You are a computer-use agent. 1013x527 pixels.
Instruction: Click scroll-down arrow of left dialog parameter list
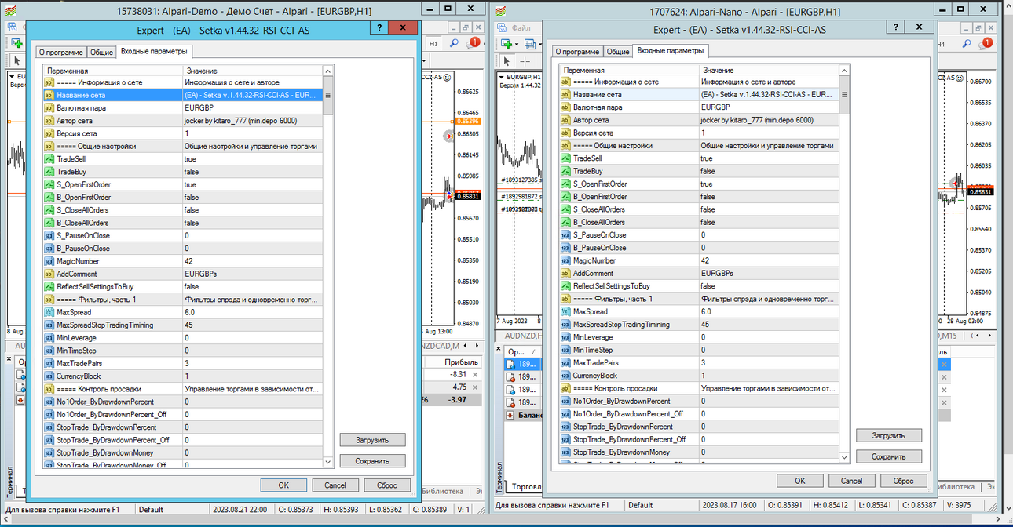tap(328, 463)
